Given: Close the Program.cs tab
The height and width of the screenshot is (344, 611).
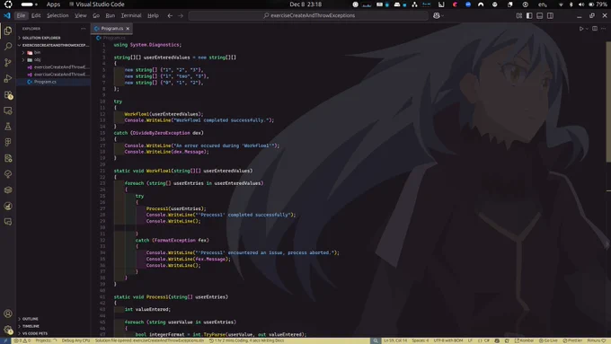Looking at the screenshot, I should pos(128,29).
